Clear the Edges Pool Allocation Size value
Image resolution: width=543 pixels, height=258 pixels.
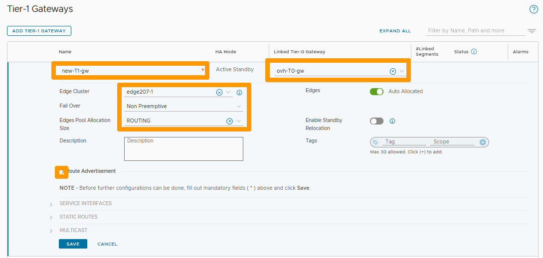229,121
